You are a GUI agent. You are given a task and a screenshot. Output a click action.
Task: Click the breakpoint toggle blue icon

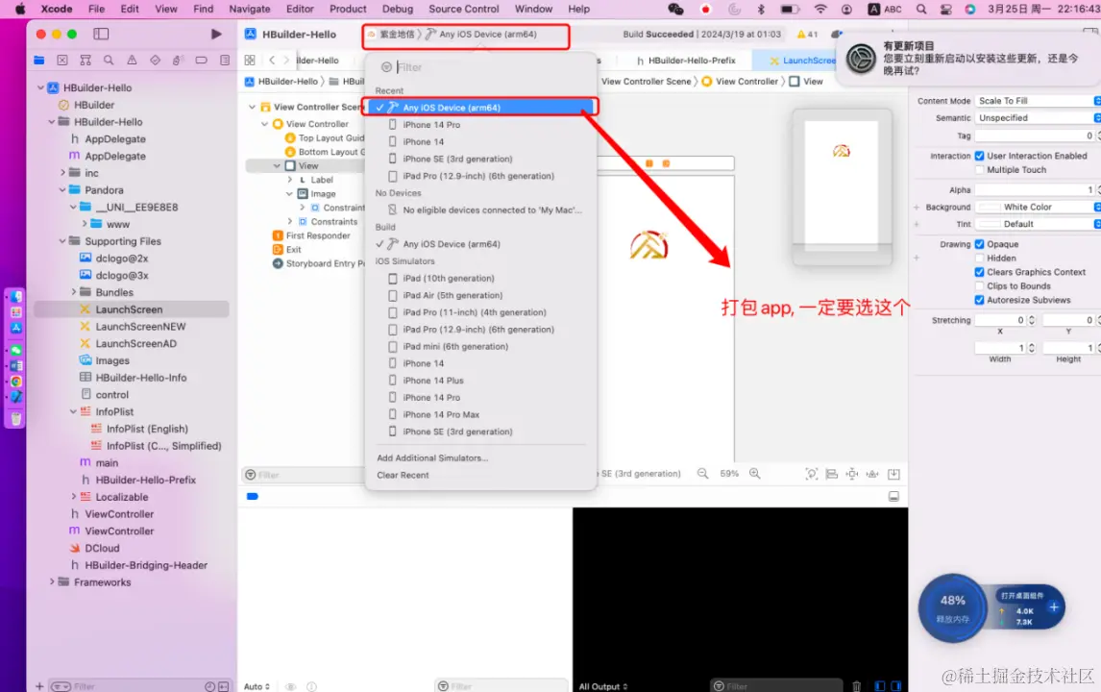(x=253, y=497)
